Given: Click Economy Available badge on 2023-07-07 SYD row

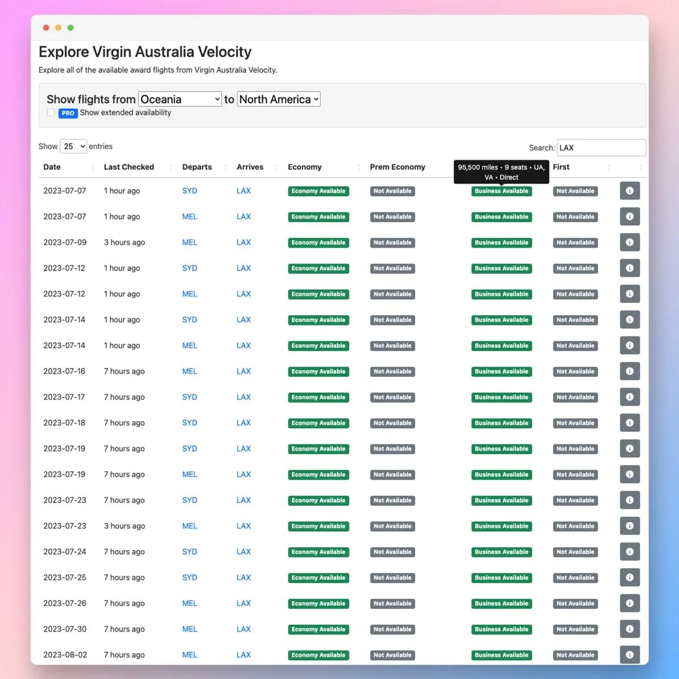Looking at the screenshot, I should [x=319, y=191].
